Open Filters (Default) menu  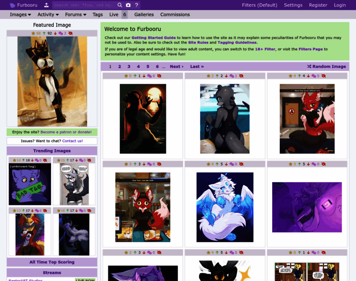(260, 5)
